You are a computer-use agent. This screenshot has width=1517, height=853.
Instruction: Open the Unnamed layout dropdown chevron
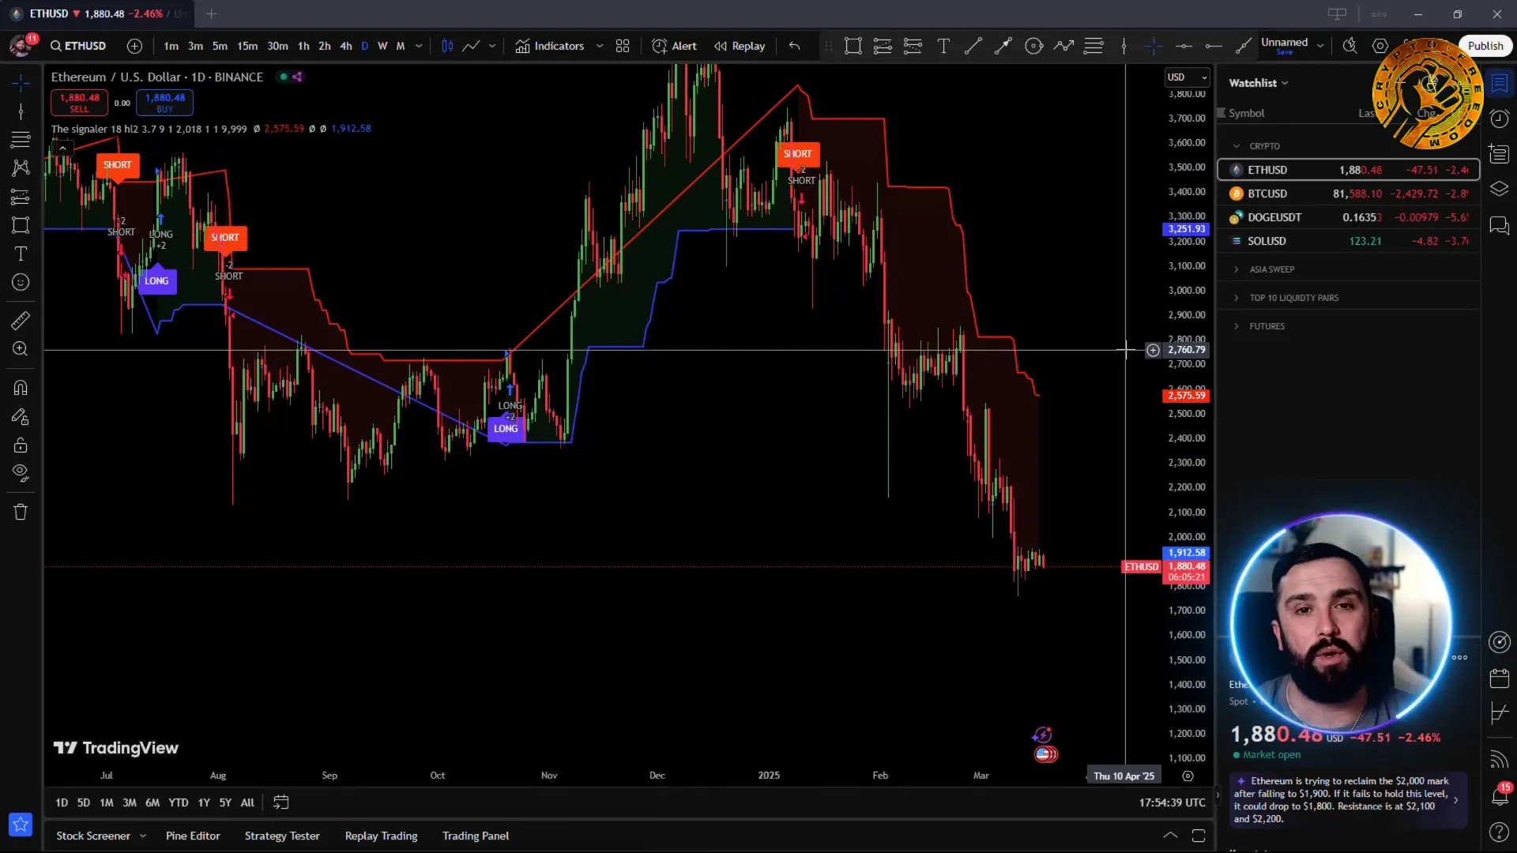click(x=1320, y=46)
